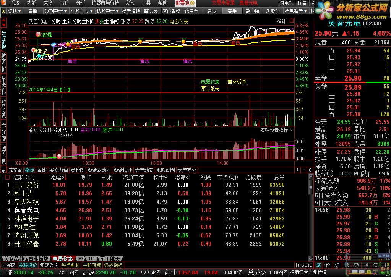Click the red table icon before 名称(43)
391x277 pixels.
click(x=8, y=177)
